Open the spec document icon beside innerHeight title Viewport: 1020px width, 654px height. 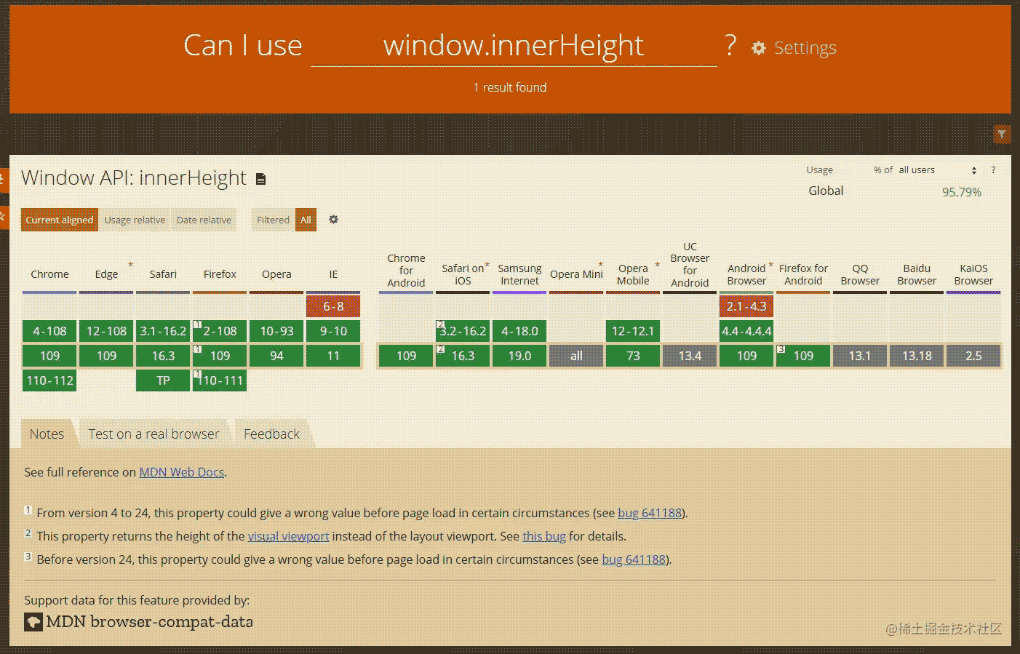pyautogui.click(x=261, y=179)
